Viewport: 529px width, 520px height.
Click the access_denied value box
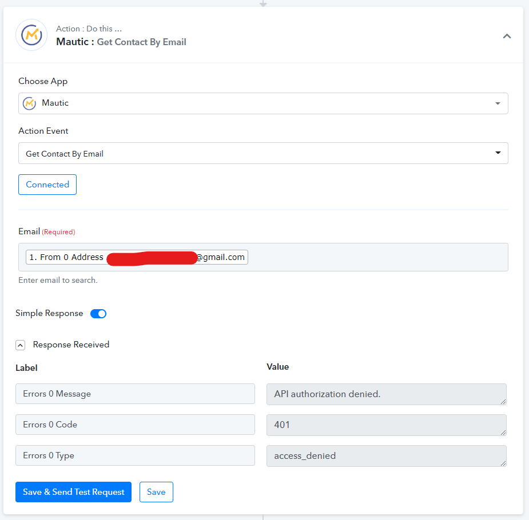click(386, 456)
